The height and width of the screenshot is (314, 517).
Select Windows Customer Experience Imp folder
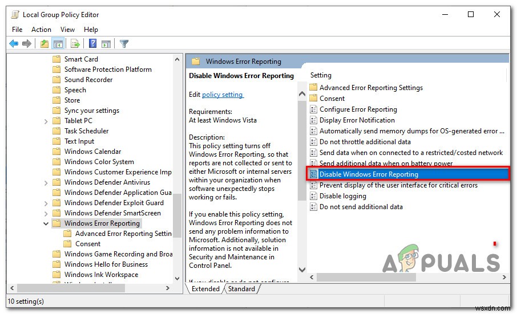(118, 172)
